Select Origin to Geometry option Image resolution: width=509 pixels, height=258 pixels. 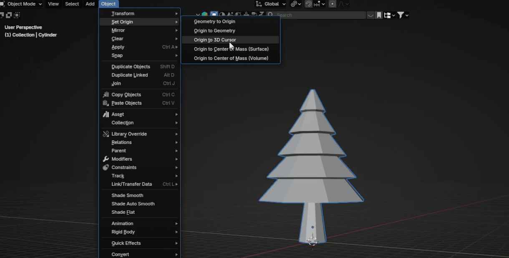(x=214, y=31)
